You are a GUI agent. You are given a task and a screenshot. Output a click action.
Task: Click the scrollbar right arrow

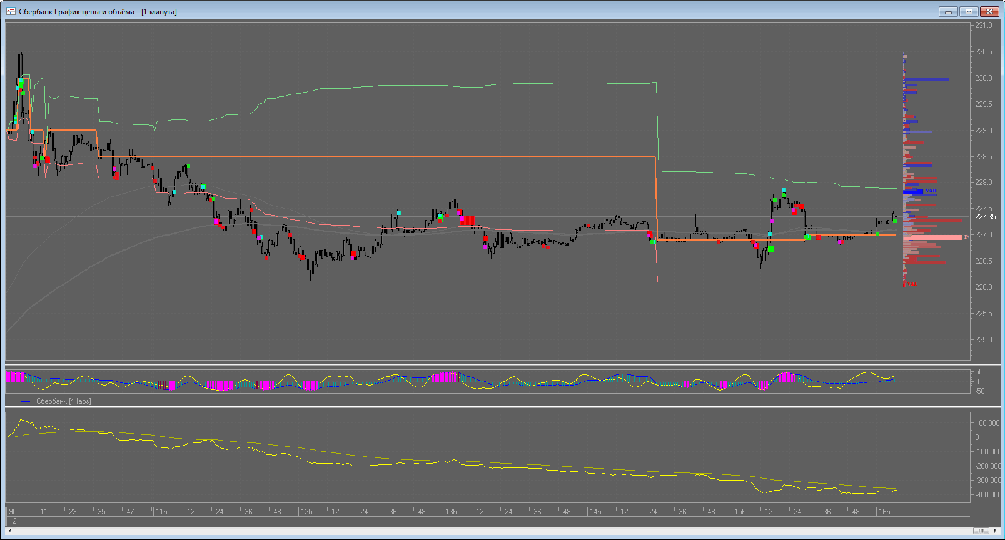[x=995, y=531]
